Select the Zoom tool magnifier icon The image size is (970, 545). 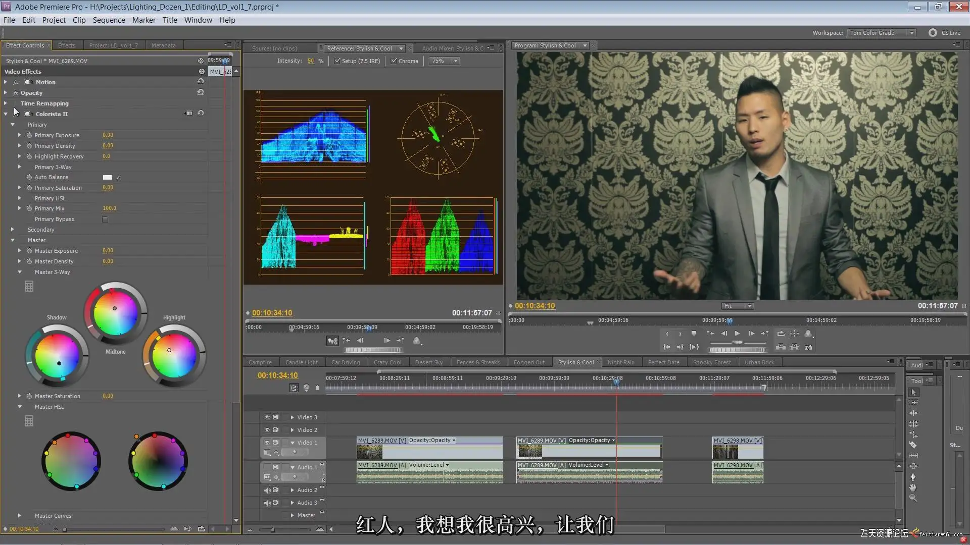coord(913,498)
